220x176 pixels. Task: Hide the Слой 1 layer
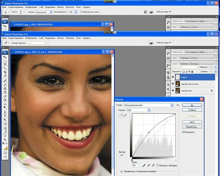click(x=173, y=77)
